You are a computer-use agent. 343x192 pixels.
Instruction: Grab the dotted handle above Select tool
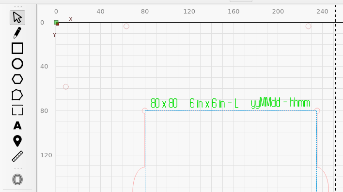[18, 7]
